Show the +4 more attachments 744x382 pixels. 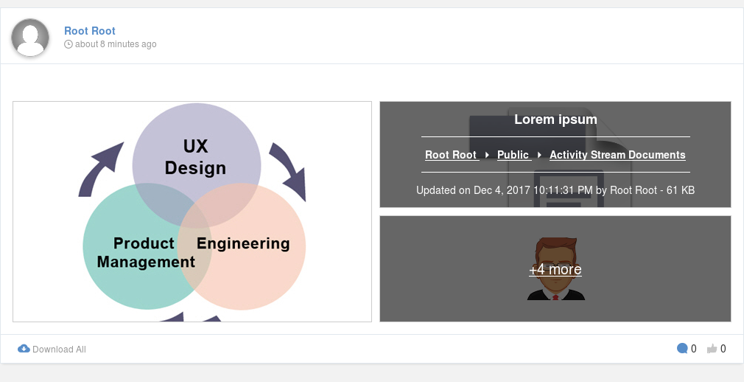[555, 269]
